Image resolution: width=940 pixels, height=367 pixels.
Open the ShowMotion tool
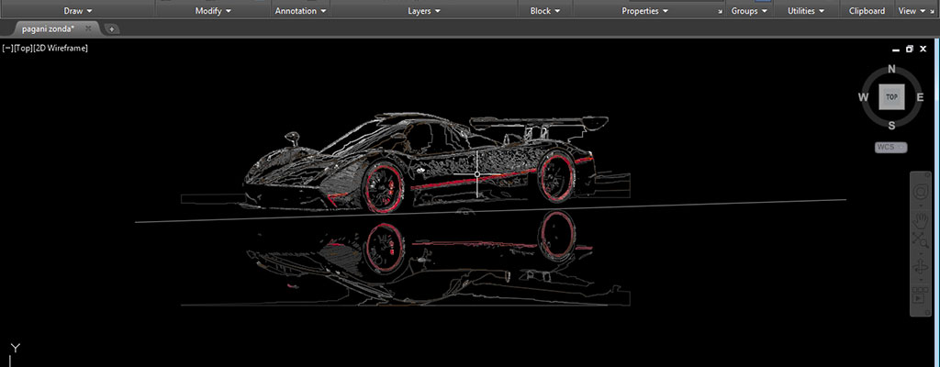(x=920, y=295)
